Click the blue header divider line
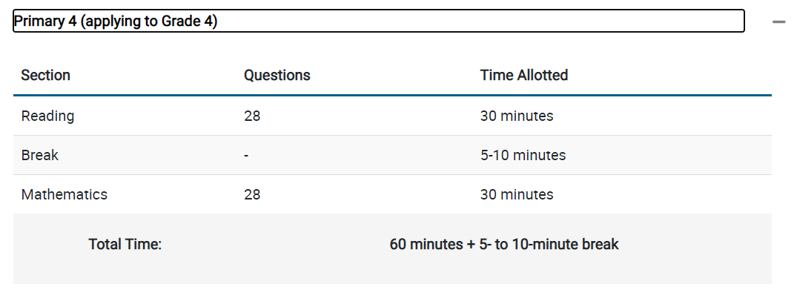Image resolution: width=797 pixels, height=307 pixels. [392, 95]
